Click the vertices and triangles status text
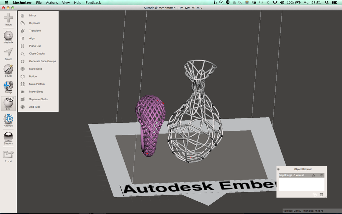The image size is (342, 214). [303, 211]
